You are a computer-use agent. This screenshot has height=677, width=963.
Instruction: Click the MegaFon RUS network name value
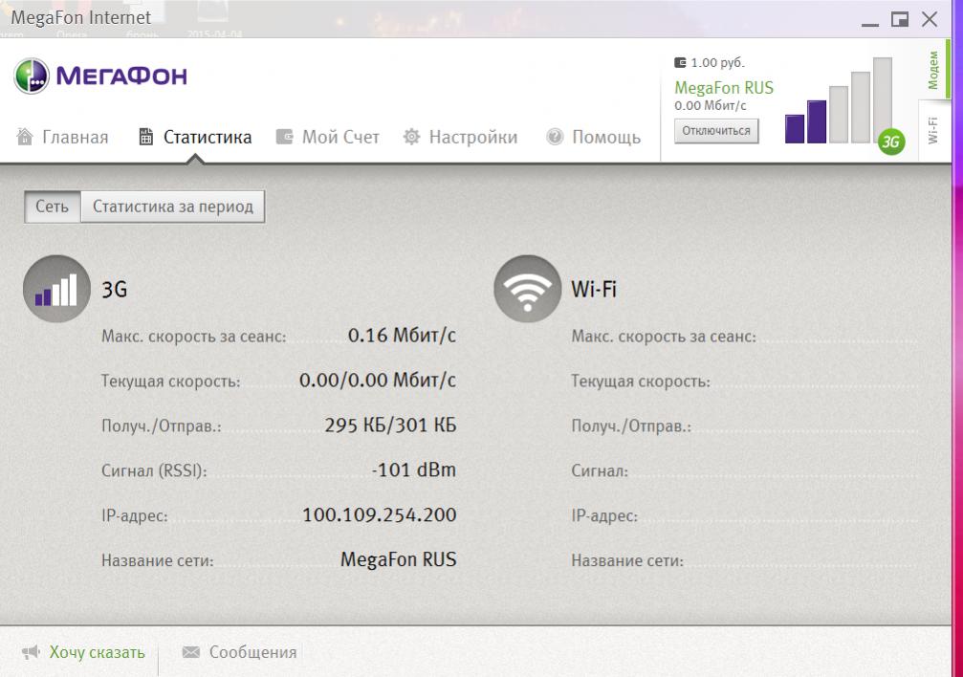(x=399, y=559)
